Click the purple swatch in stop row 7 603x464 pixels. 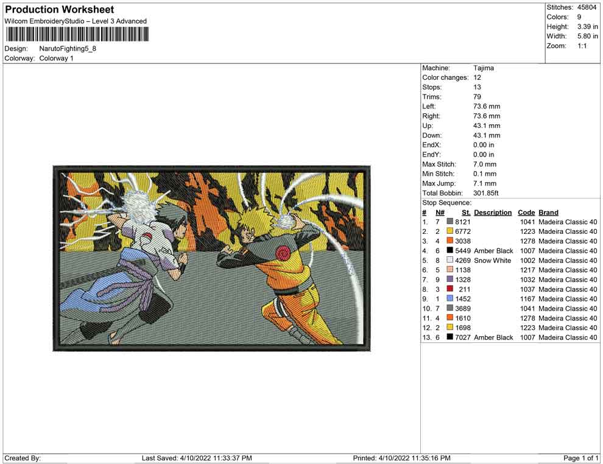450,279
